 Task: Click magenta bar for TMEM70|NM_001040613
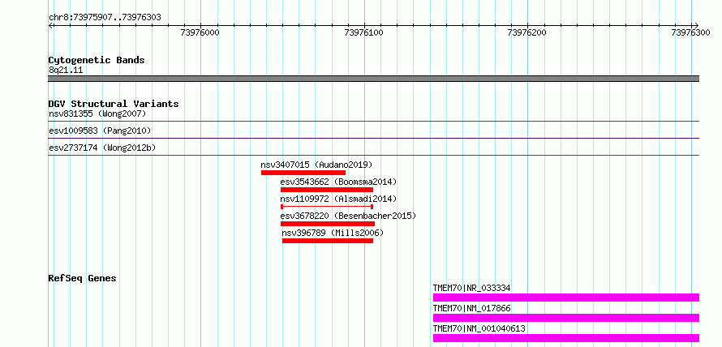point(566,338)
